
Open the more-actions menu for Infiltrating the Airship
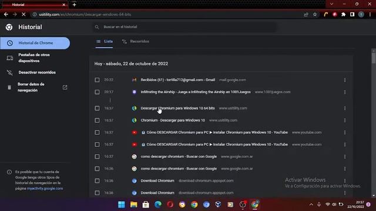(345, 92)
